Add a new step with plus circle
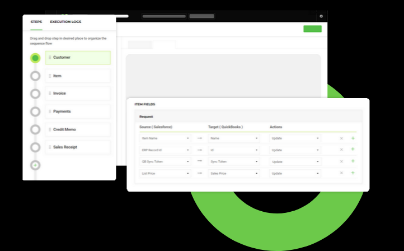 (35, 165)
